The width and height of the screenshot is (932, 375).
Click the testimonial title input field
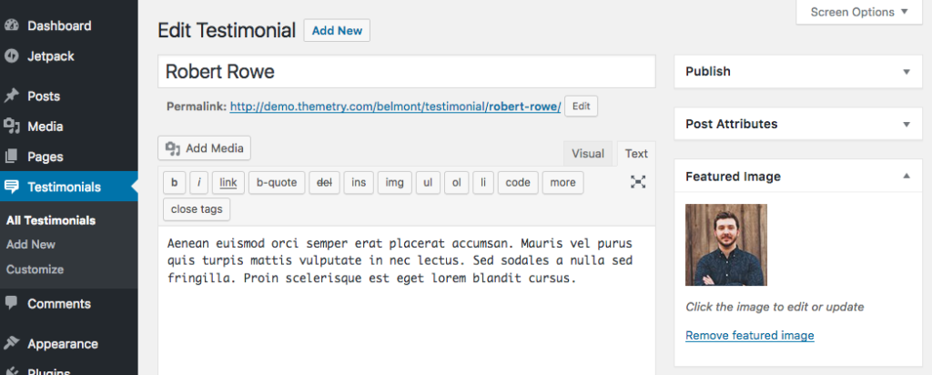[x=406, y=71]
